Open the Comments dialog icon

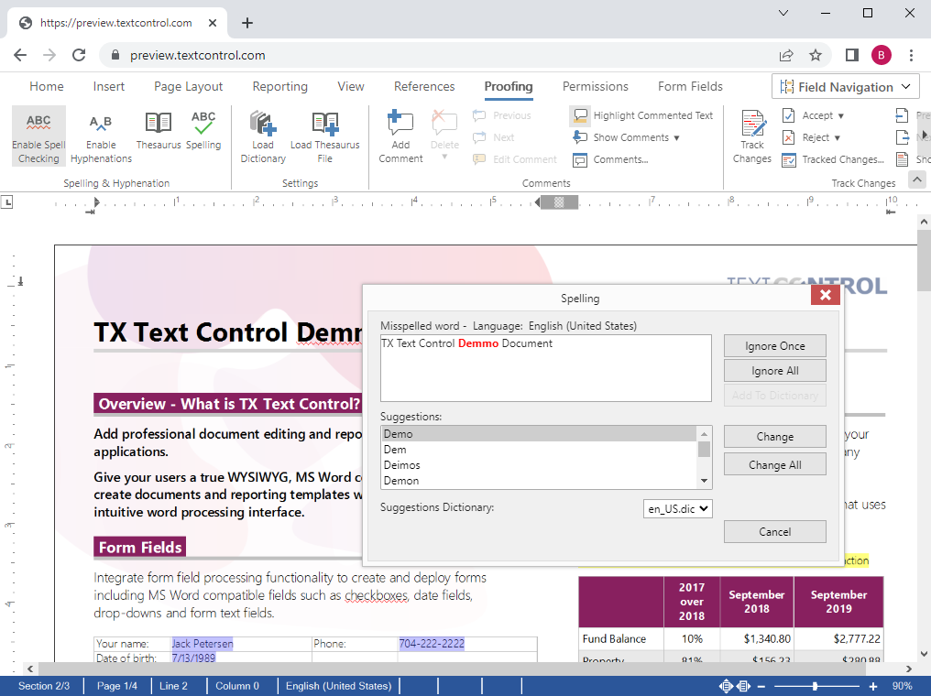point(580,160)
